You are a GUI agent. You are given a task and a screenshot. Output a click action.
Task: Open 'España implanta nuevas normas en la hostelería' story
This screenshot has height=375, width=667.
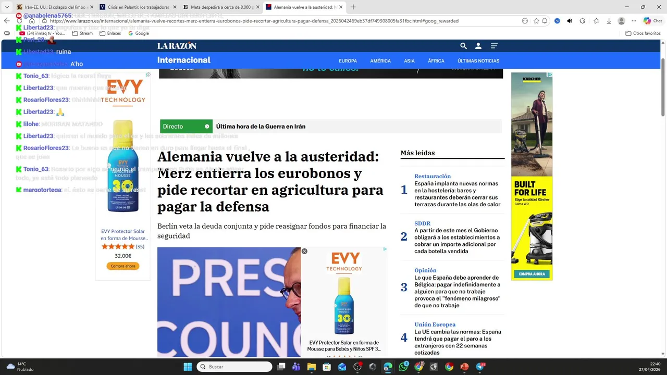(458, 194)
